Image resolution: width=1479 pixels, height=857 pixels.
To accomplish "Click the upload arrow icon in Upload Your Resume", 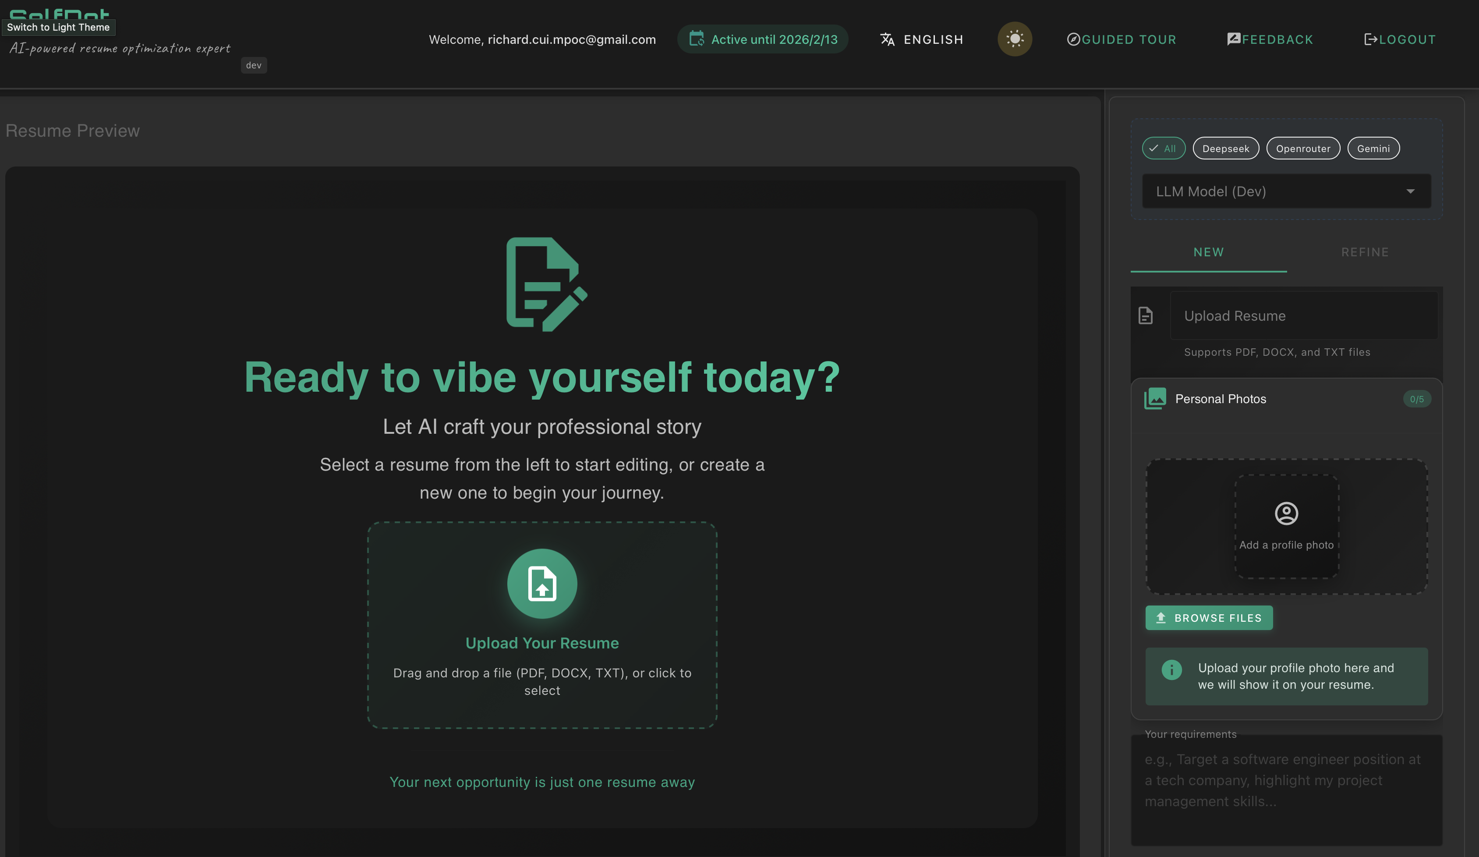I will [542, 584].
